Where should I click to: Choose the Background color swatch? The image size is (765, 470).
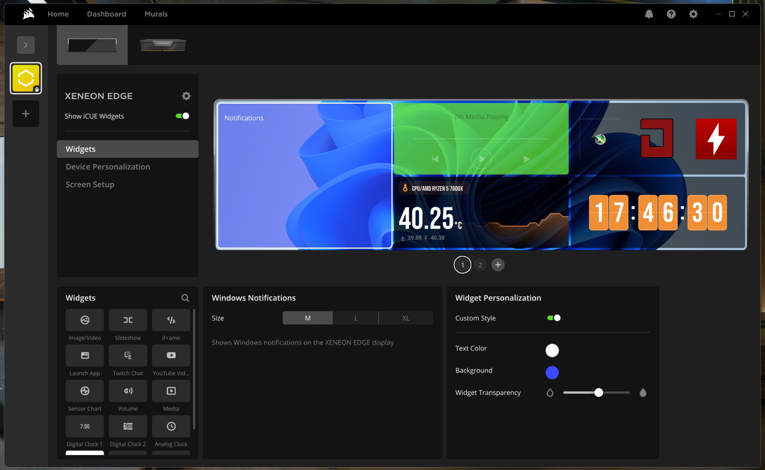(x=552, y=372)
